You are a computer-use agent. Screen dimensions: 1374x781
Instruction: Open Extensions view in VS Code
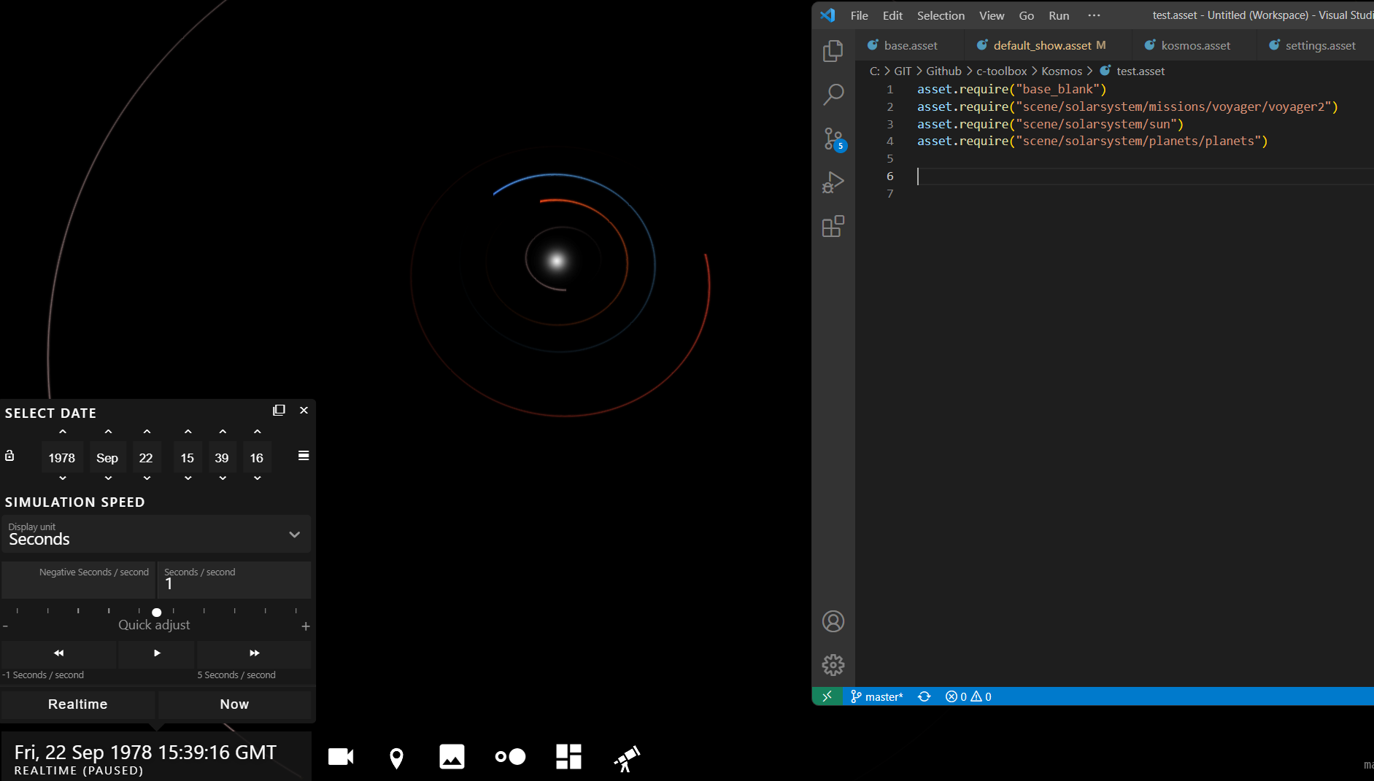click(x=833, y=226)
